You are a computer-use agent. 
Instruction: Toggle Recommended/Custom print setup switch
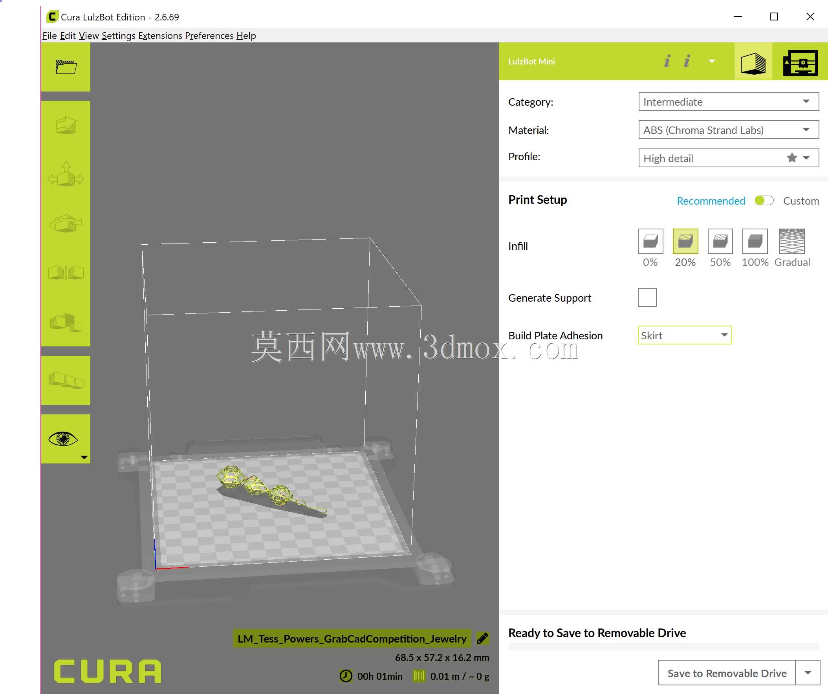pyautogui.click(x=764, y=201)
